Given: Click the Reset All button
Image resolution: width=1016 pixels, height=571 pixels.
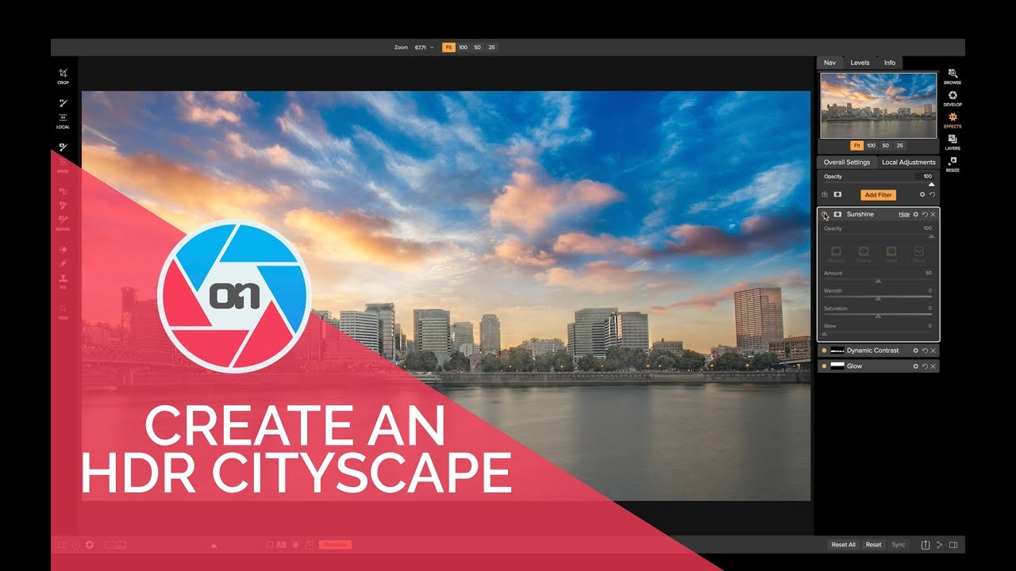Looking at the screenshot, I should coord(844,545).
